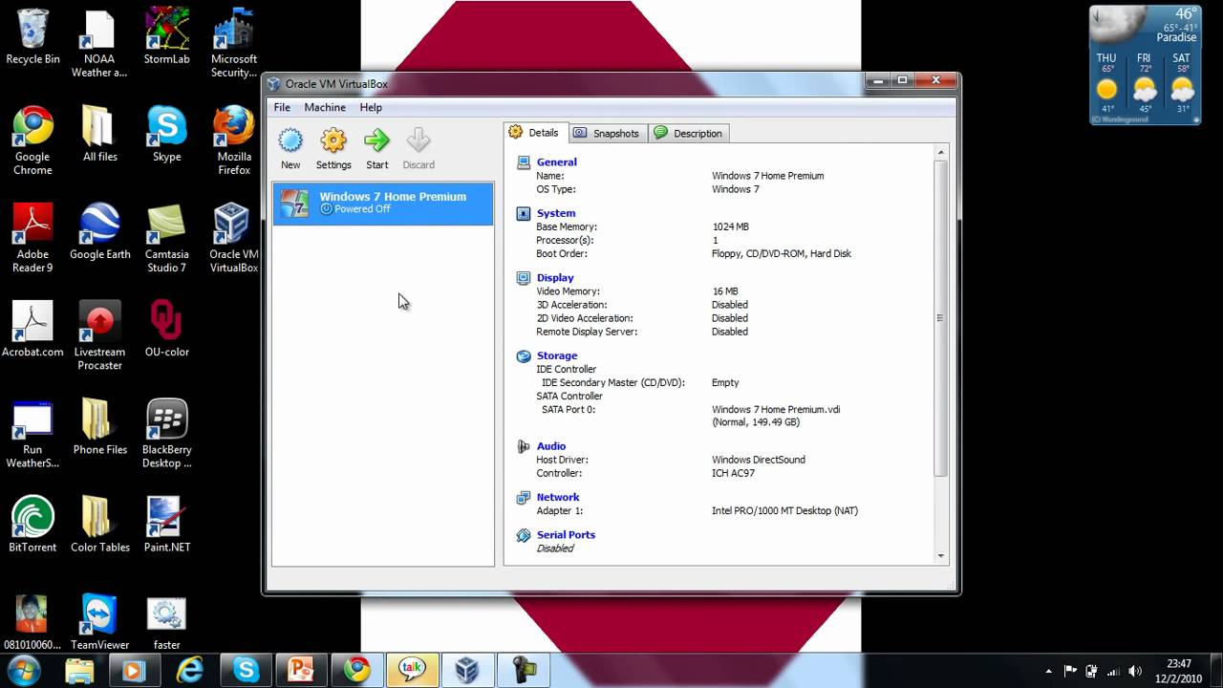The height and width of the screenshot is (688, 1223).
Task: Click the Serial Ports icon
Action: (524, 535)
